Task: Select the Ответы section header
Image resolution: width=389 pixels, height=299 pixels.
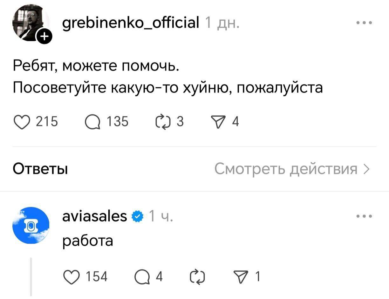Action: pos(40,169)
